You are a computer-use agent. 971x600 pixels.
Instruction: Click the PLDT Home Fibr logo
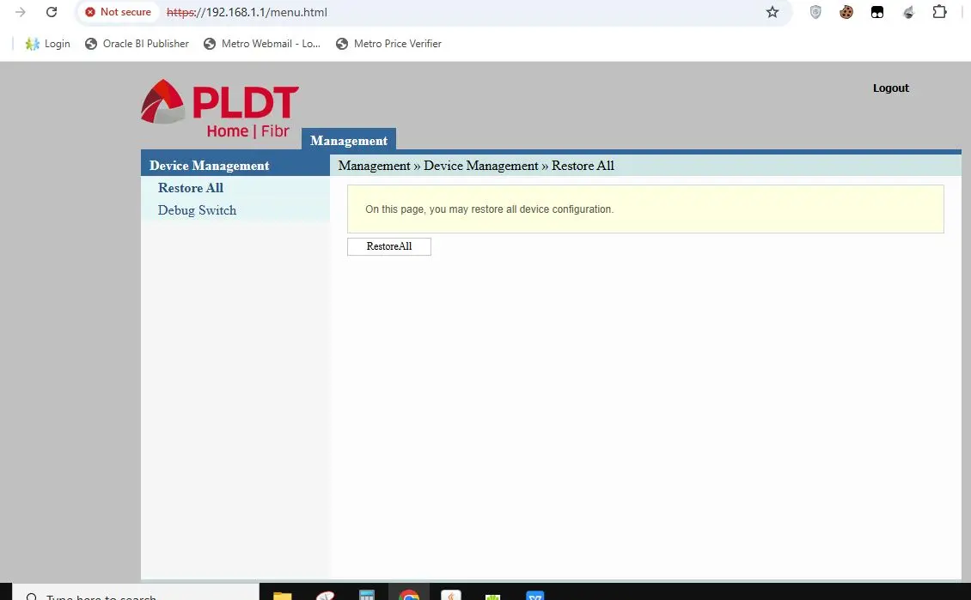point(220,108)
